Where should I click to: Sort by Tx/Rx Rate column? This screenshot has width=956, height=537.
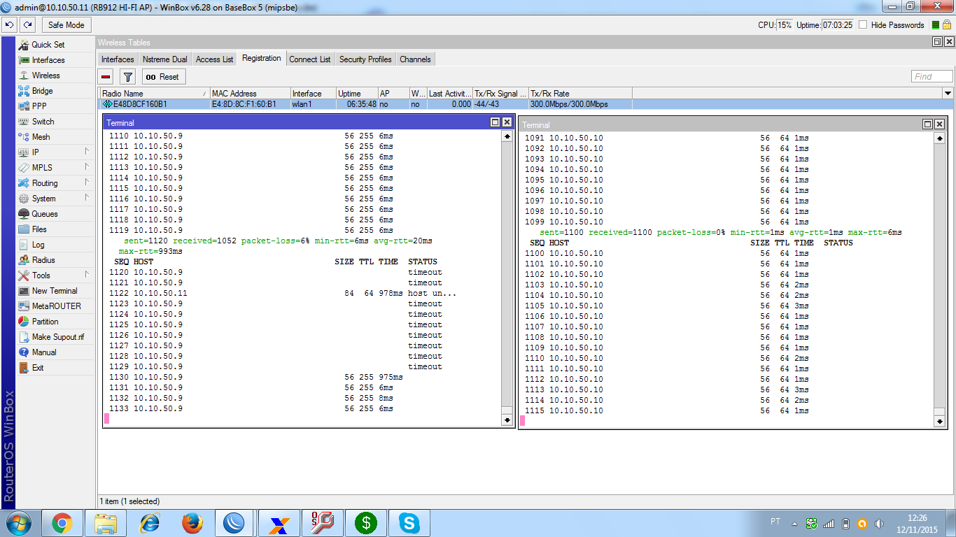pyautogui.click(x=580, y=93)
